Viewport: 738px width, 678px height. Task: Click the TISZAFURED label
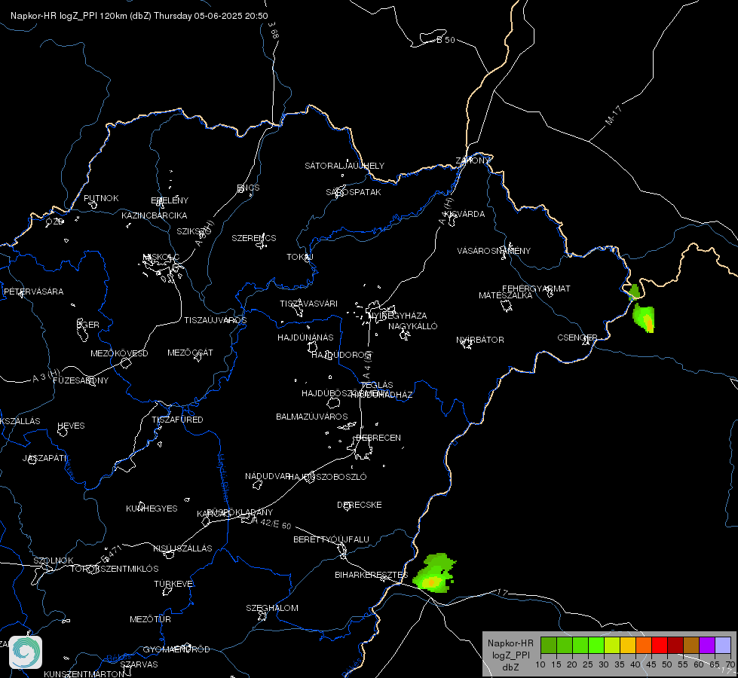[x=177, y=420]
